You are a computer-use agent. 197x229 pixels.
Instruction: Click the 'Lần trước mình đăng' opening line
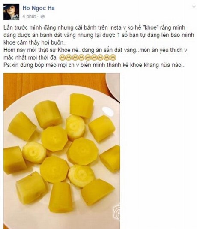point(94,27)
